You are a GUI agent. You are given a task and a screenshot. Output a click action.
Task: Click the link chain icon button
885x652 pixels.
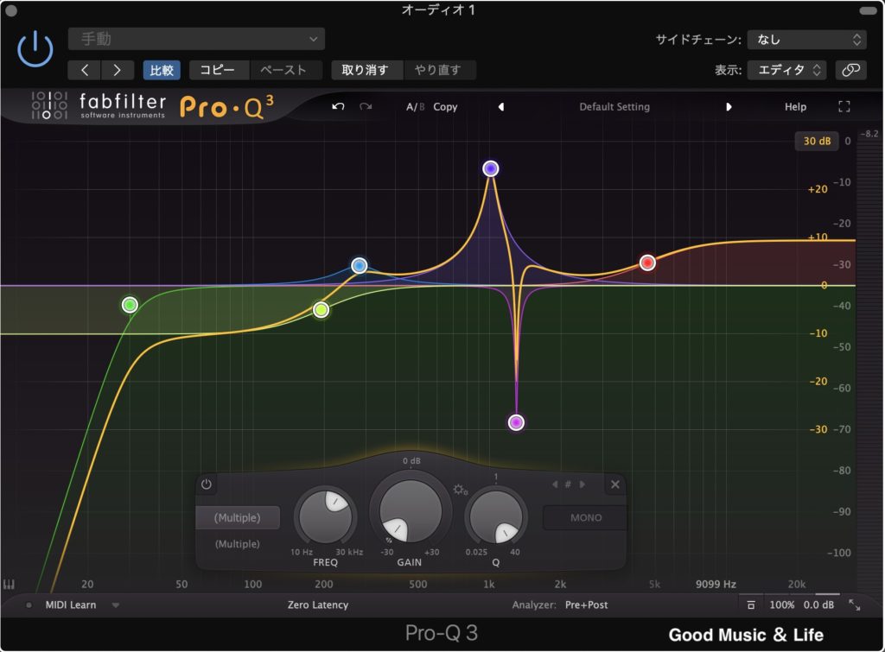click(x=850, y=70)
